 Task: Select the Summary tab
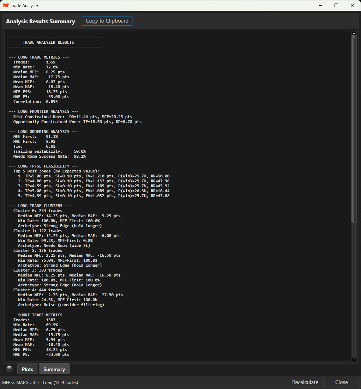point(54,369)
